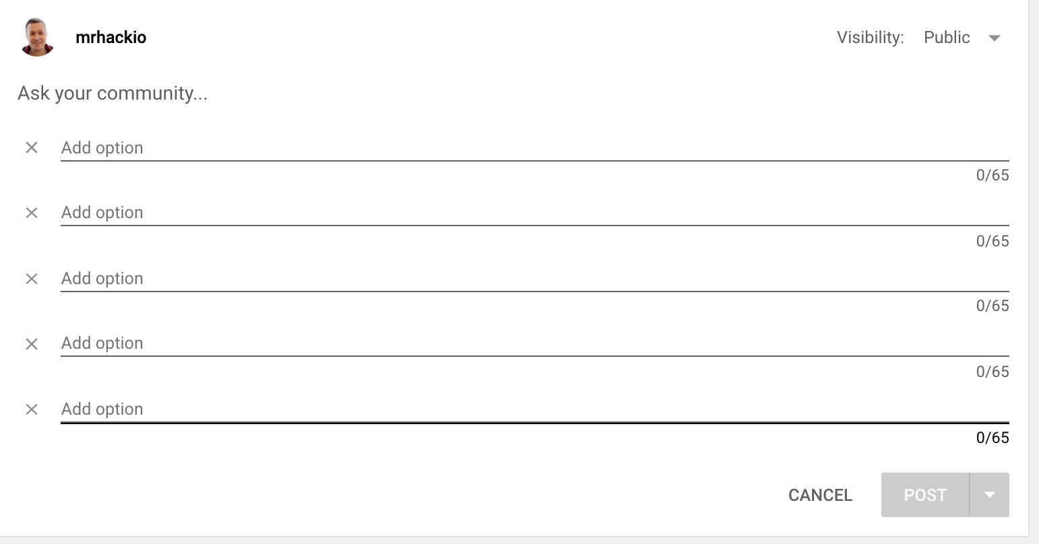The height and width of the screenshot is (544, 1039).
Task: Delete the third poll option
Action: click(32, 279)
